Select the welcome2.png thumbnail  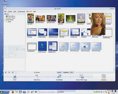[75, 46]
